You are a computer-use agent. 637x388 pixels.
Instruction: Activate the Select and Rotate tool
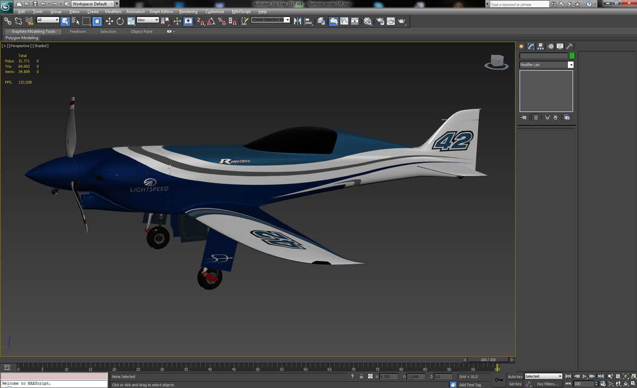tap(120, 21)
